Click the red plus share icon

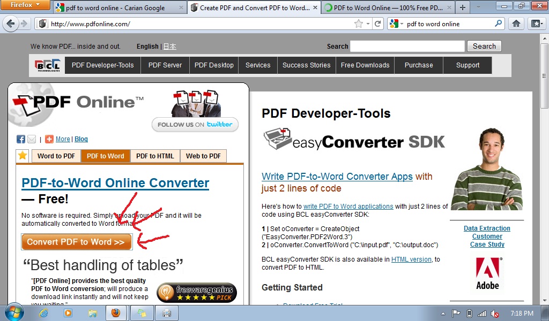tap(49, 139)
